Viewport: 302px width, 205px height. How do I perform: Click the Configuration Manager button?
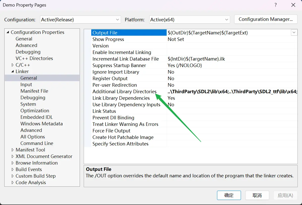pos(265,19)
